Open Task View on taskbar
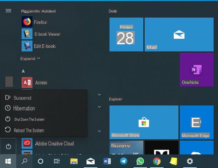Image resolution: width=218 pixels, height=168 pixels. point(56,161)
